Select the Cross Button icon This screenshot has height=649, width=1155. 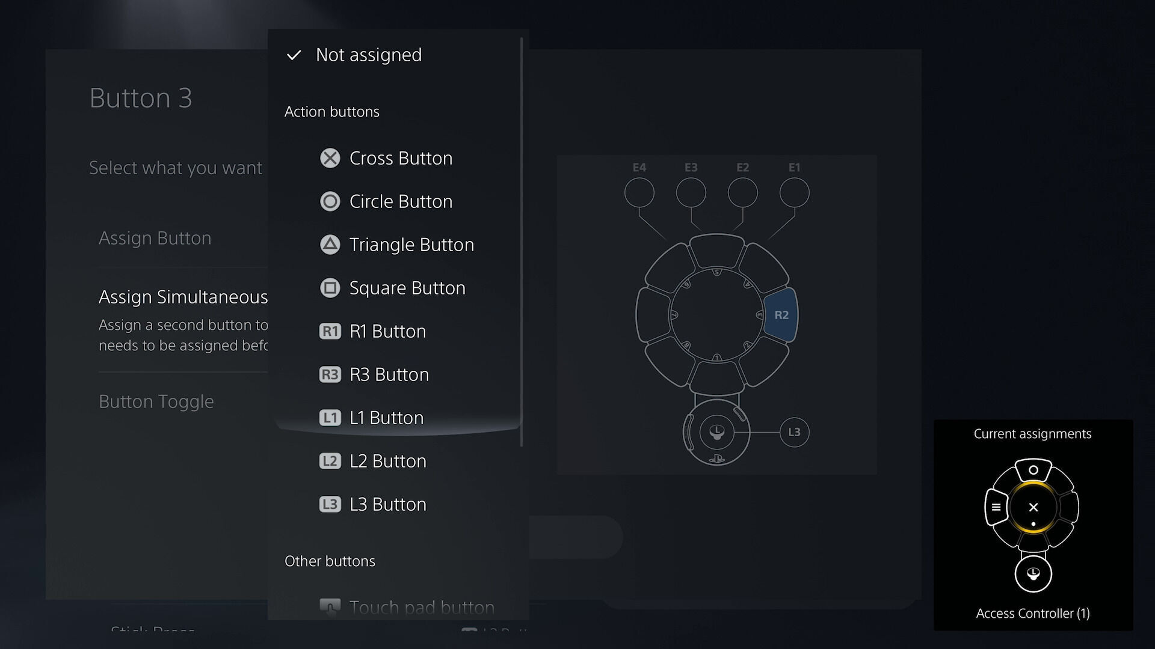[330, 158]
